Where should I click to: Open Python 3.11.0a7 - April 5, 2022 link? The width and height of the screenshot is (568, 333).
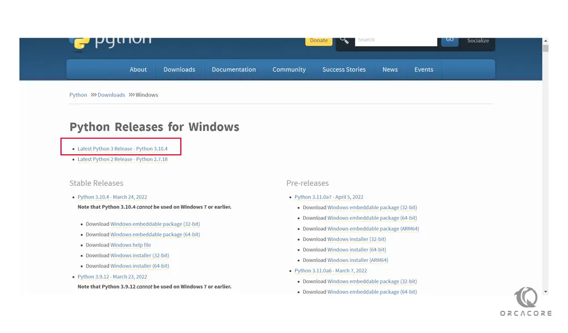click(329, 197)
